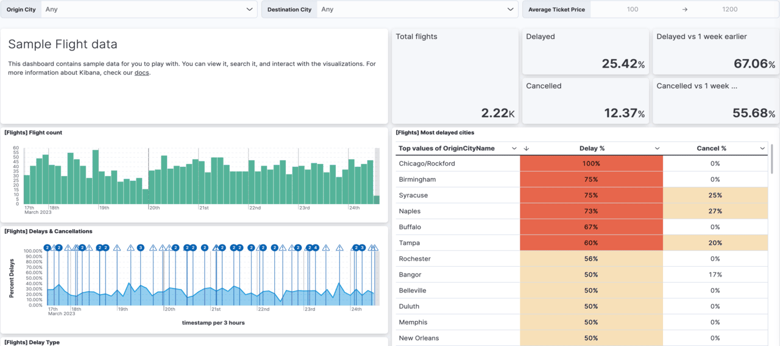
Task: Click the Flight count panel title
Action: click(34, 133)
